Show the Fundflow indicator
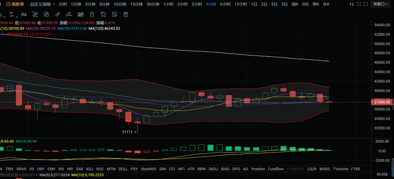Viewport: 394px width, 179px height. pos(276,169)
